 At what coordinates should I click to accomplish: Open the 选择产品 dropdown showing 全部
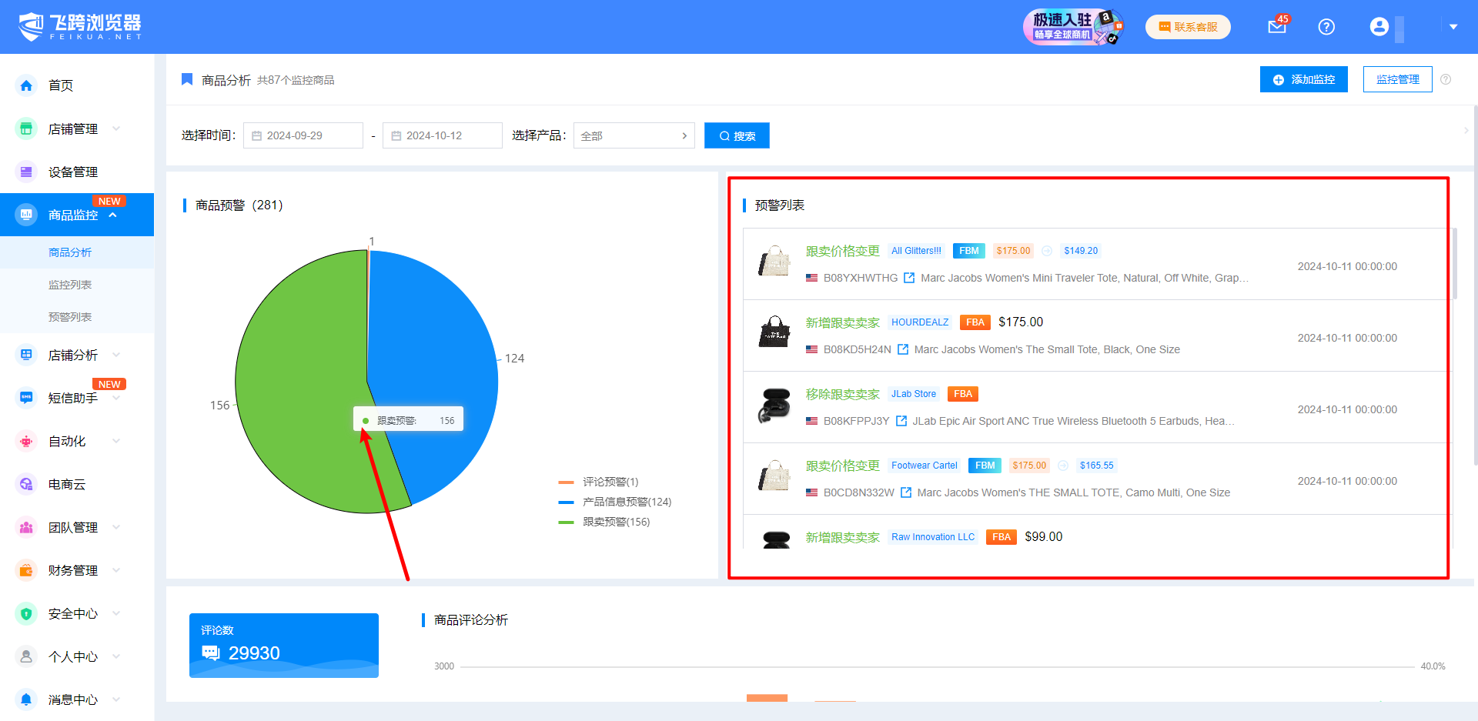[x=634, y=135]
